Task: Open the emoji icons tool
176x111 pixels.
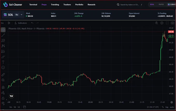Action: click(3, 67)
